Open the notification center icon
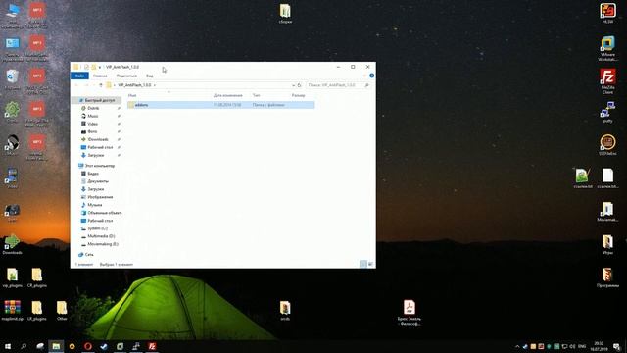This screenshot has width=627, height=353. (x=617, y=346)
